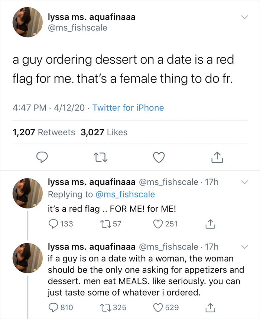
Task: Open the main tweet's options chevron
Action: point(244,17)
